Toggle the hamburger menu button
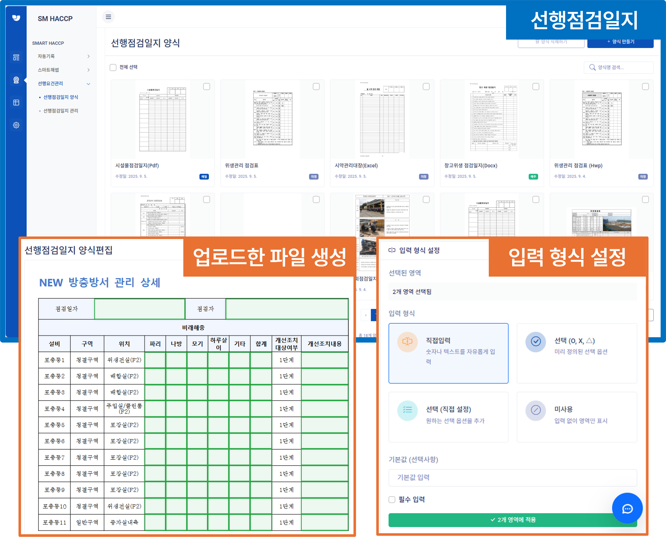 pos(108,17)
